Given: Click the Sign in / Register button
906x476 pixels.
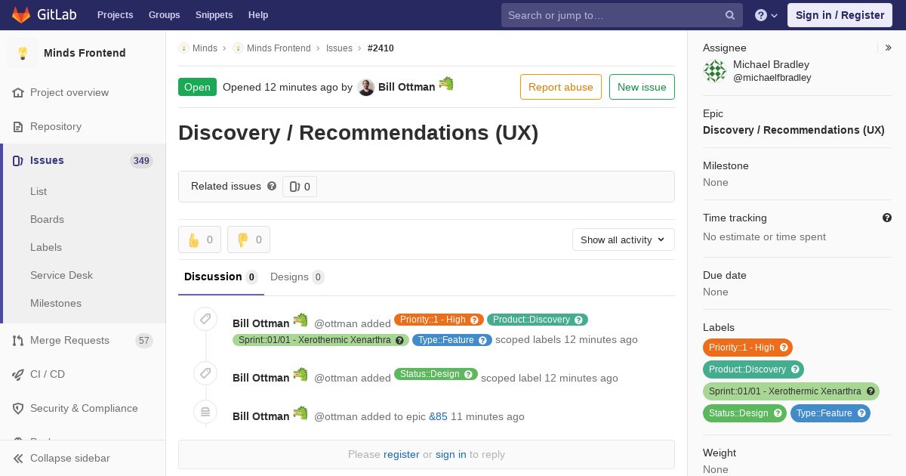Looking at the screenshot, I should click(x=840, y=15).
